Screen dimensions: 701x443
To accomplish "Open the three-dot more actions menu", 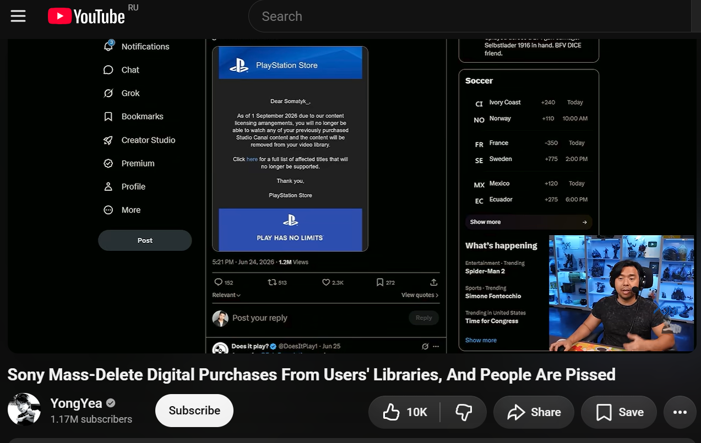I will pyautogui.click(x=680, y=412).
